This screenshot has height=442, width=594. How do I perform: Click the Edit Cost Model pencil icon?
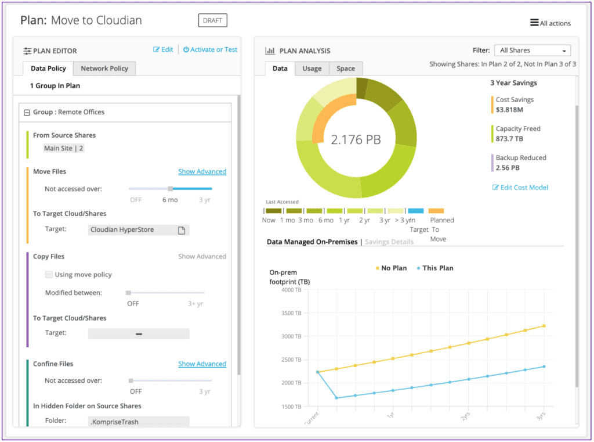(x=495, y=188)
